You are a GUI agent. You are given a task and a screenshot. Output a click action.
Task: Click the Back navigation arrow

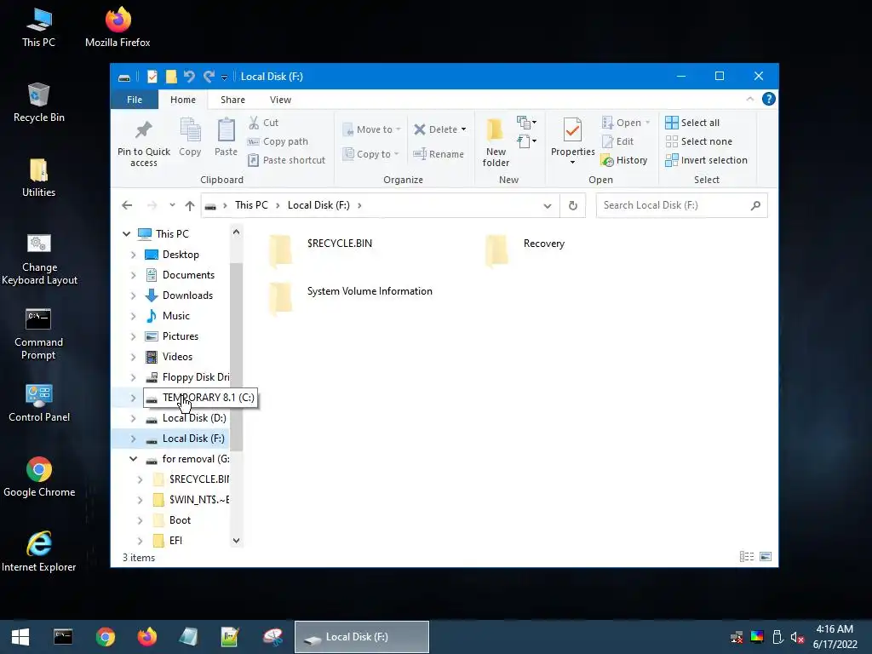coord(127,205)
